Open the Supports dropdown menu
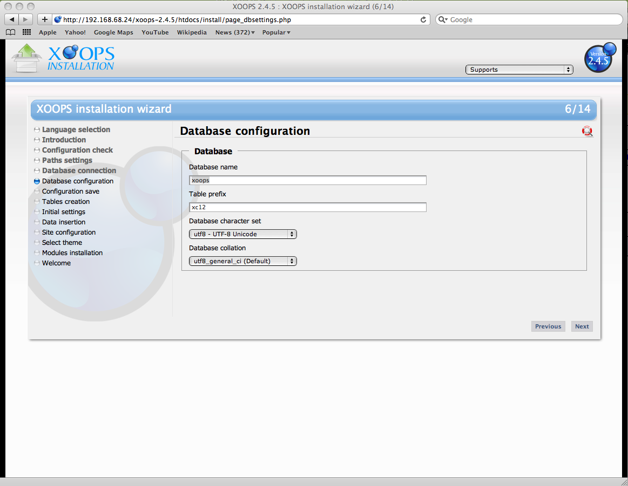This screenshot has height=486, width=628. coord(518,69)
